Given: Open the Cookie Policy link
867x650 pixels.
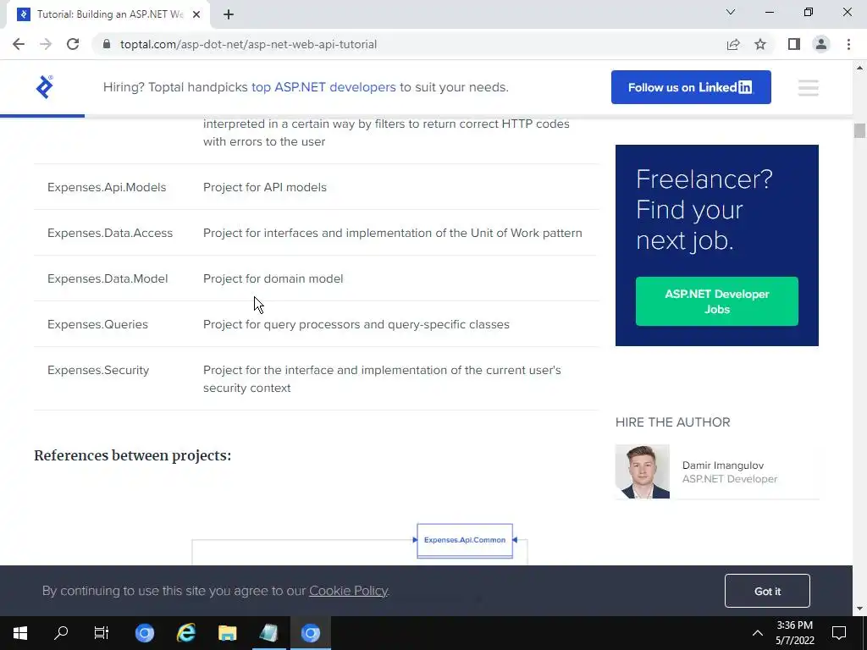Looking at the screenshot, I should [x=348, y=591].
